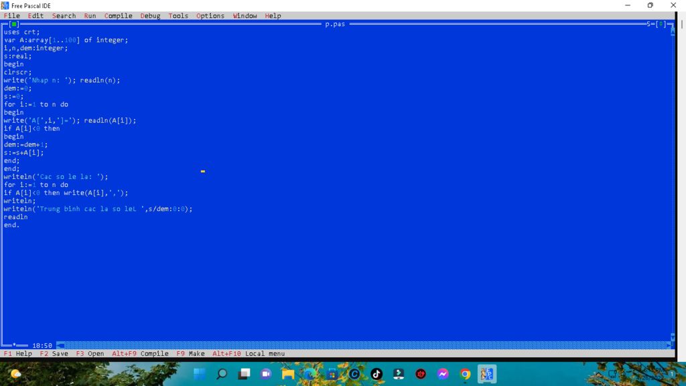This screenshot has width=686, height=386.
Task: Click the horizontal scrollbar left arrow
Action: click(x=60, y=345)
